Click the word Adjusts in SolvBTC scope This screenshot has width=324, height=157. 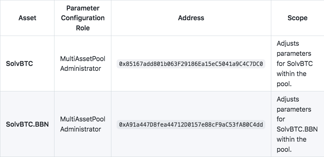coord(288,44)
